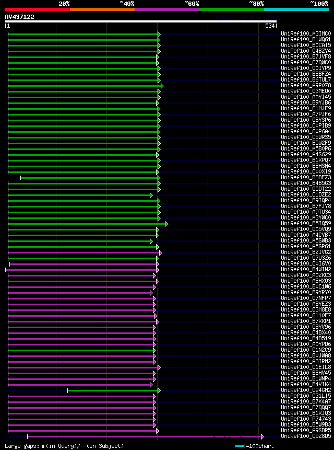Open hit UniRef100_Q4BZY4
The width and height of the screenshot is (334, 450).
[306, 51]
